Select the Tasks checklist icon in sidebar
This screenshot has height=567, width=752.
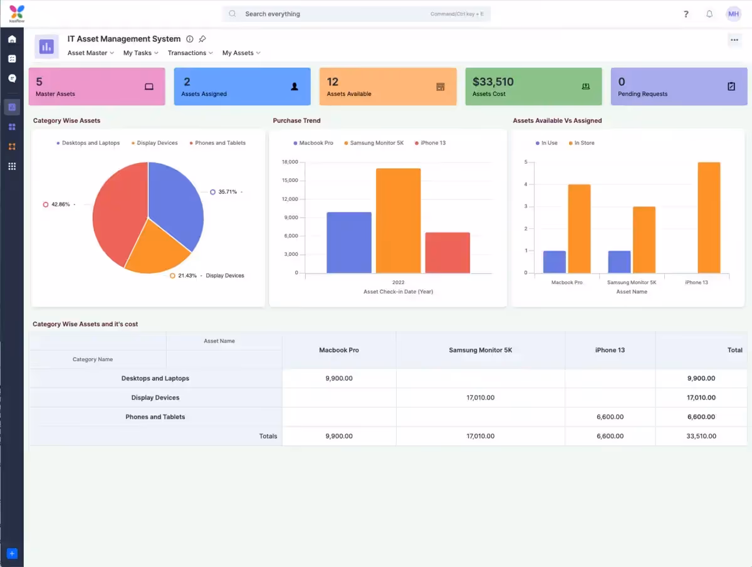pyautogui.click(x=11, y=58)
